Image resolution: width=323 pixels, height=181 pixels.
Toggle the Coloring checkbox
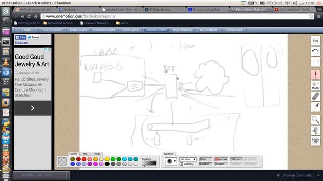click(x=181, y=164)
